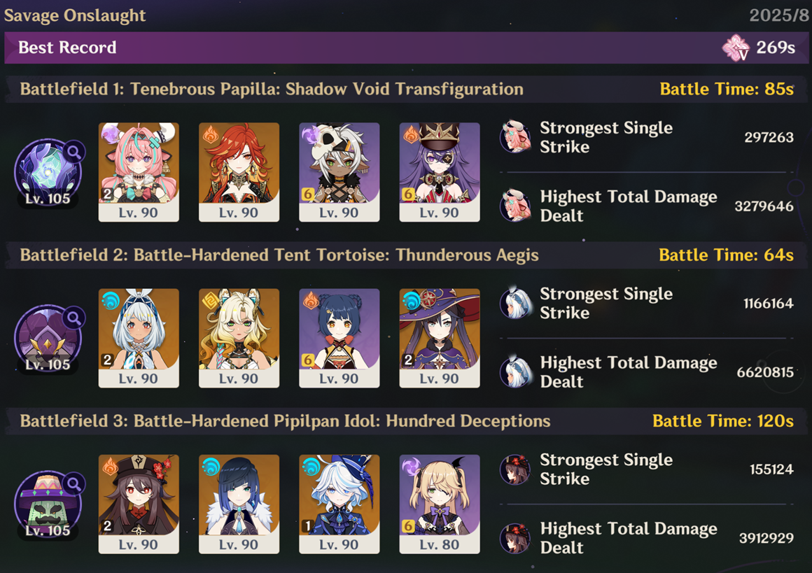Image resolution: width=812 pixels, height=573 pixels.
Task: Click magnifier on Battlefield 1 boss
Action: click(x=75, y=152)
